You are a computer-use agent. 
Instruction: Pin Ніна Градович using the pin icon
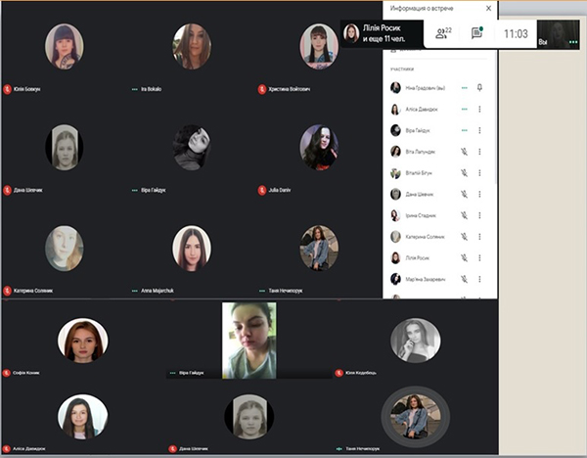479,88
